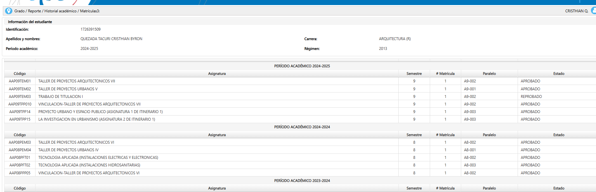Select matrícula number 1 in the AAP08PEM03 row
The image size is (596, 192).
point(445,142)
